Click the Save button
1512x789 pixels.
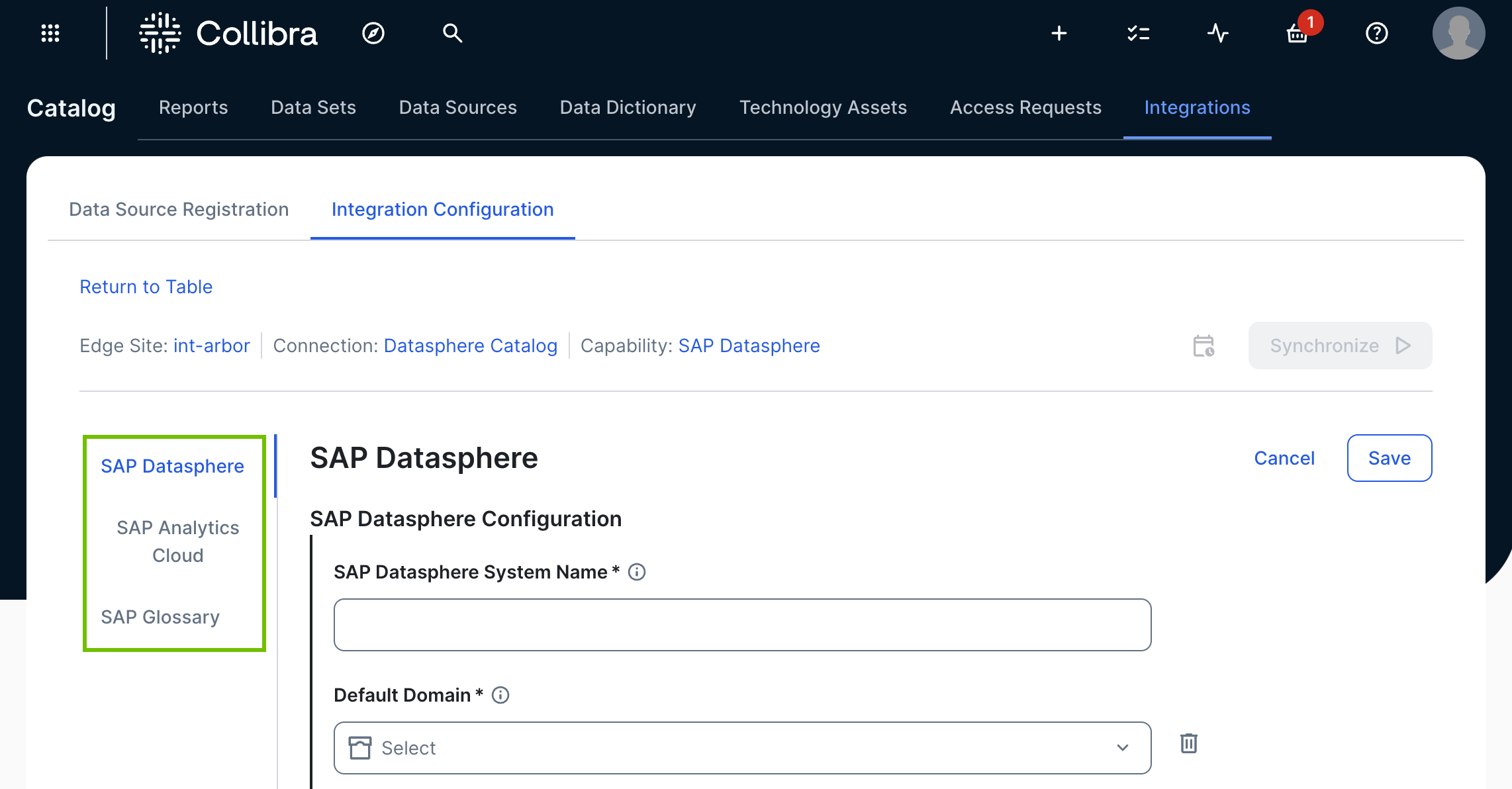tap(1389, 458)
